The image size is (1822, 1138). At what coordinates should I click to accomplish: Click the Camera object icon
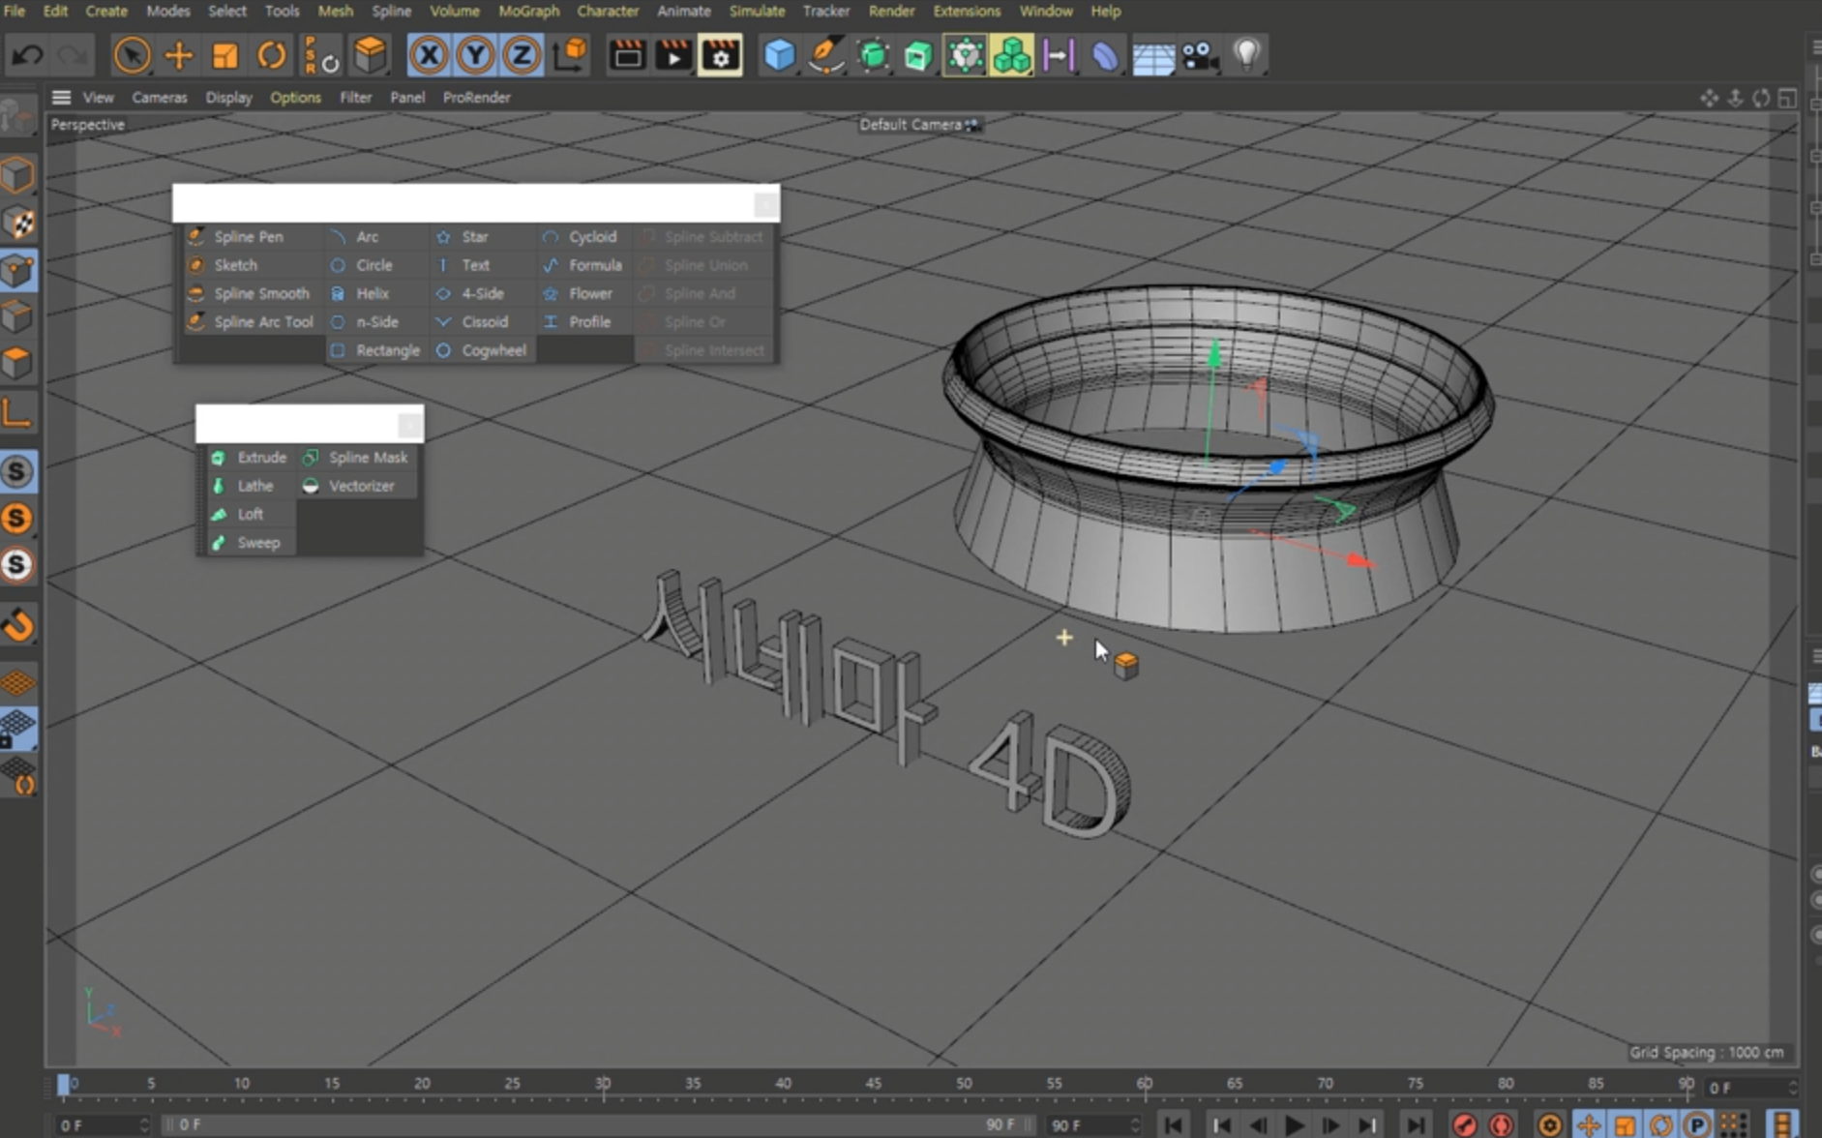[x=1200, y=55]
